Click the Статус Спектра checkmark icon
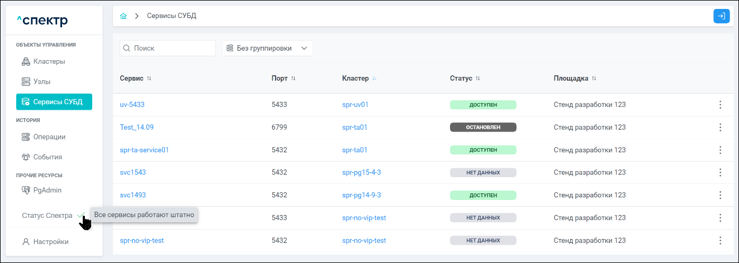 pos(82,215)
